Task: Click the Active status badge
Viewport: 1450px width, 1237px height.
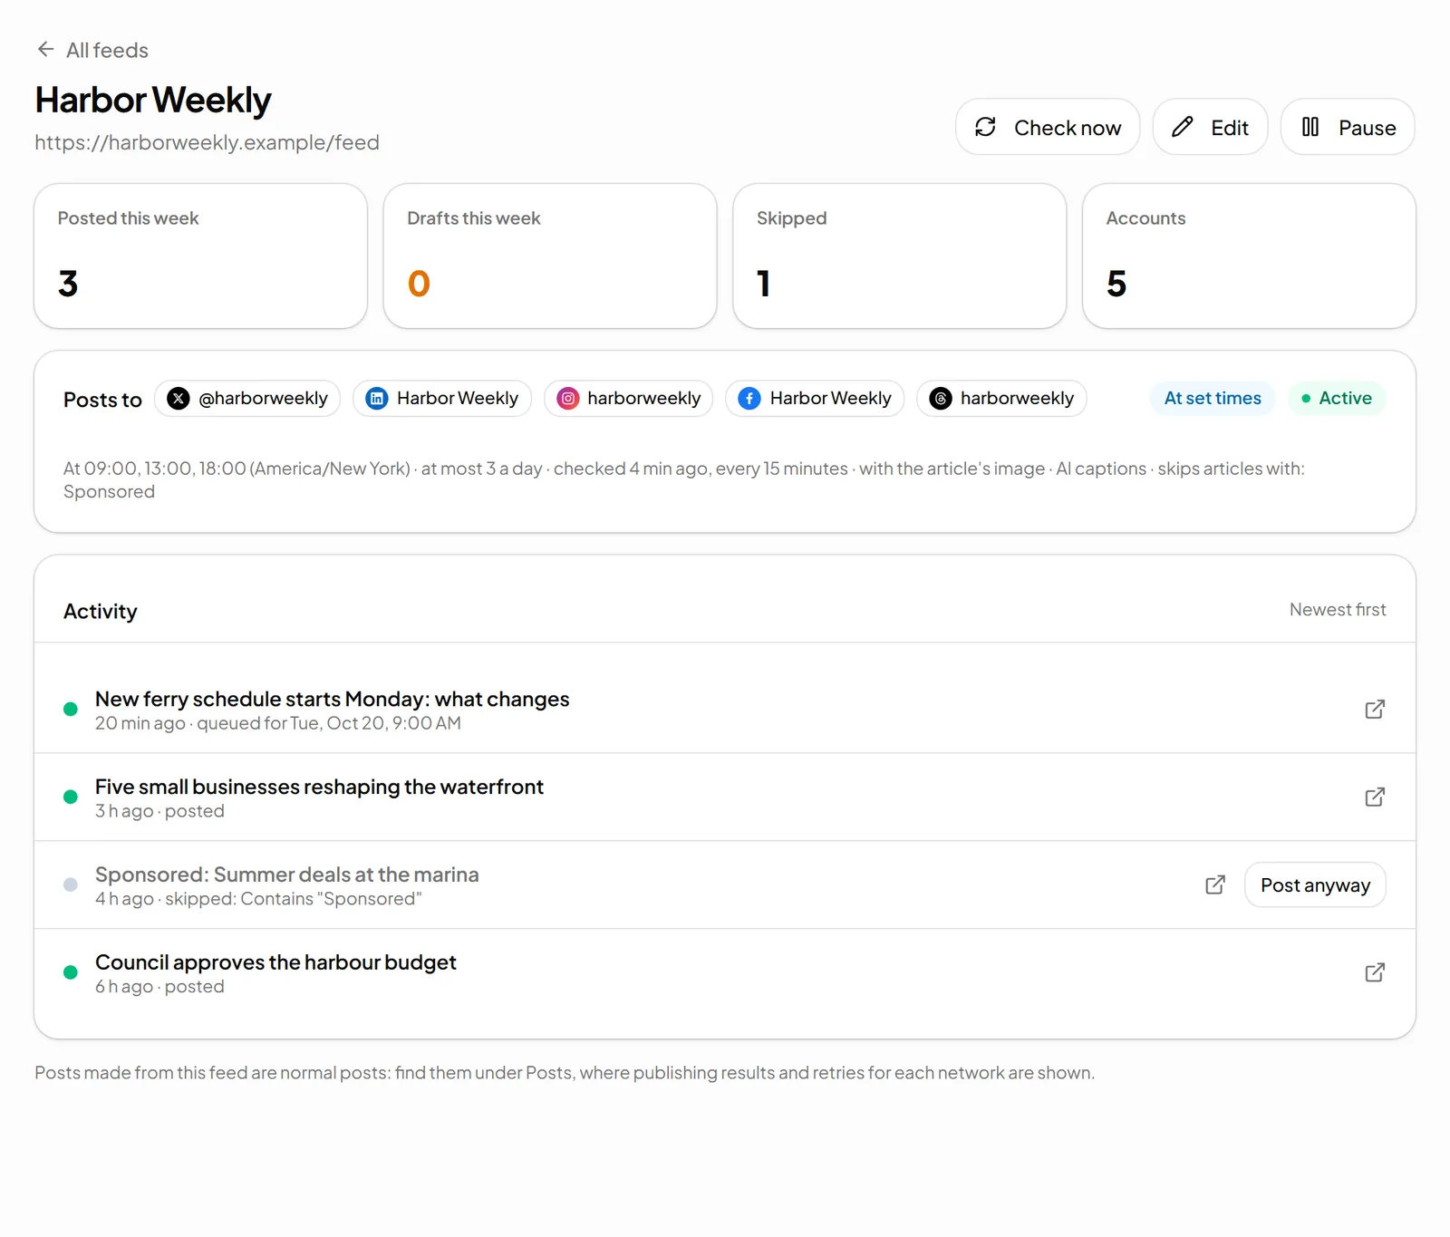Action: 1337,399
